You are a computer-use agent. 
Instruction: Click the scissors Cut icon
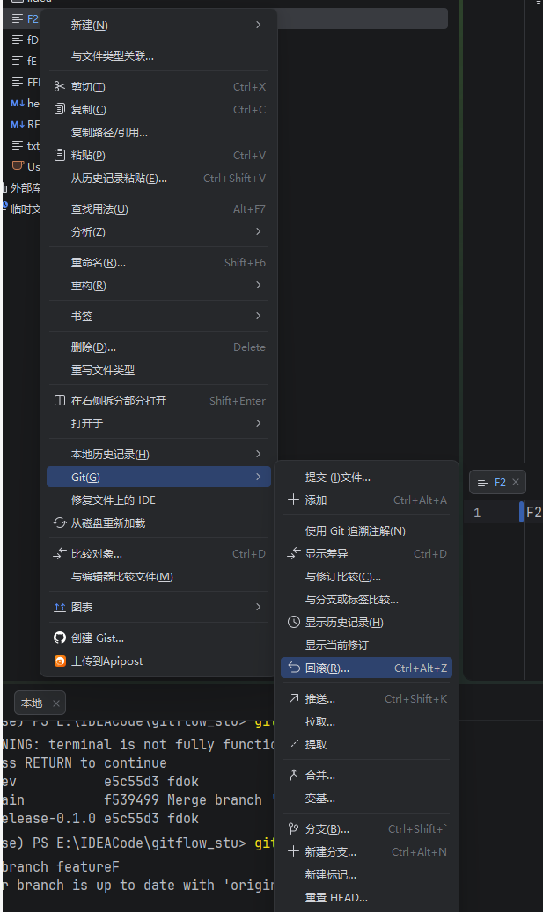click(x=59, y=87)
